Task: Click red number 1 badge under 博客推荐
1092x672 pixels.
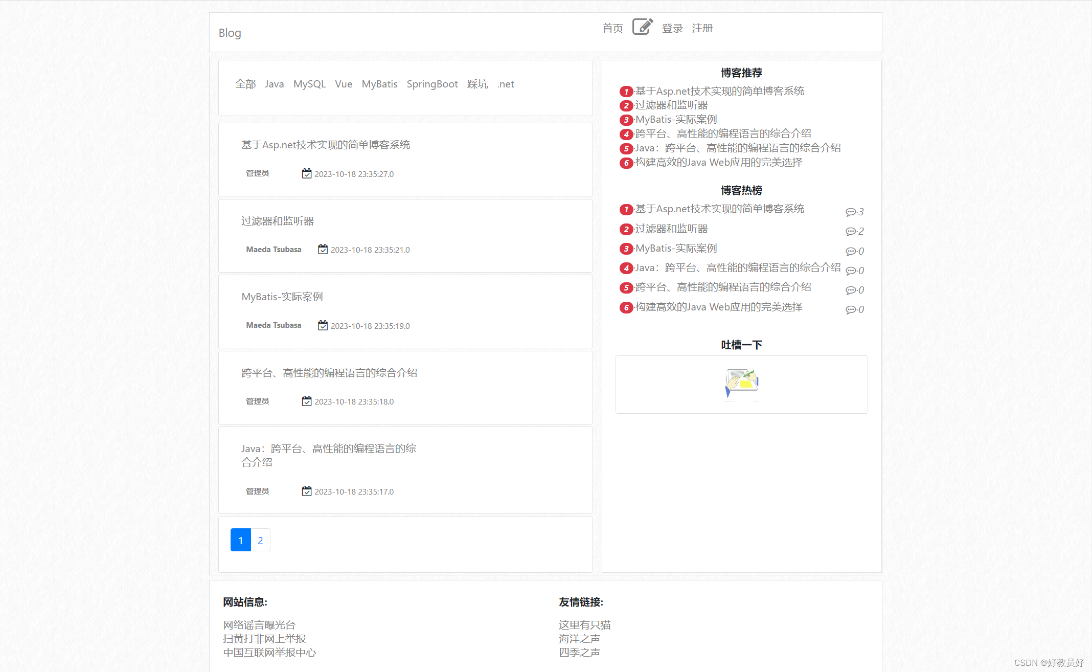Action: pos(626,92)
